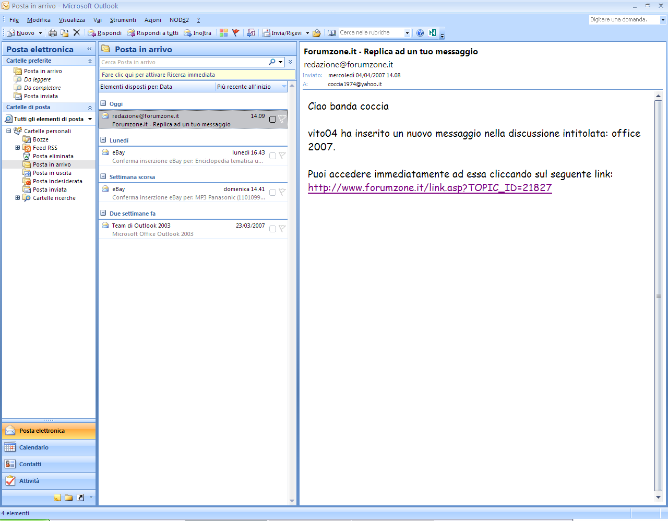This screenshot has width=668, height=521.
Task: Open the Notes icon in the navigation pane
Action: click(57, 498)
